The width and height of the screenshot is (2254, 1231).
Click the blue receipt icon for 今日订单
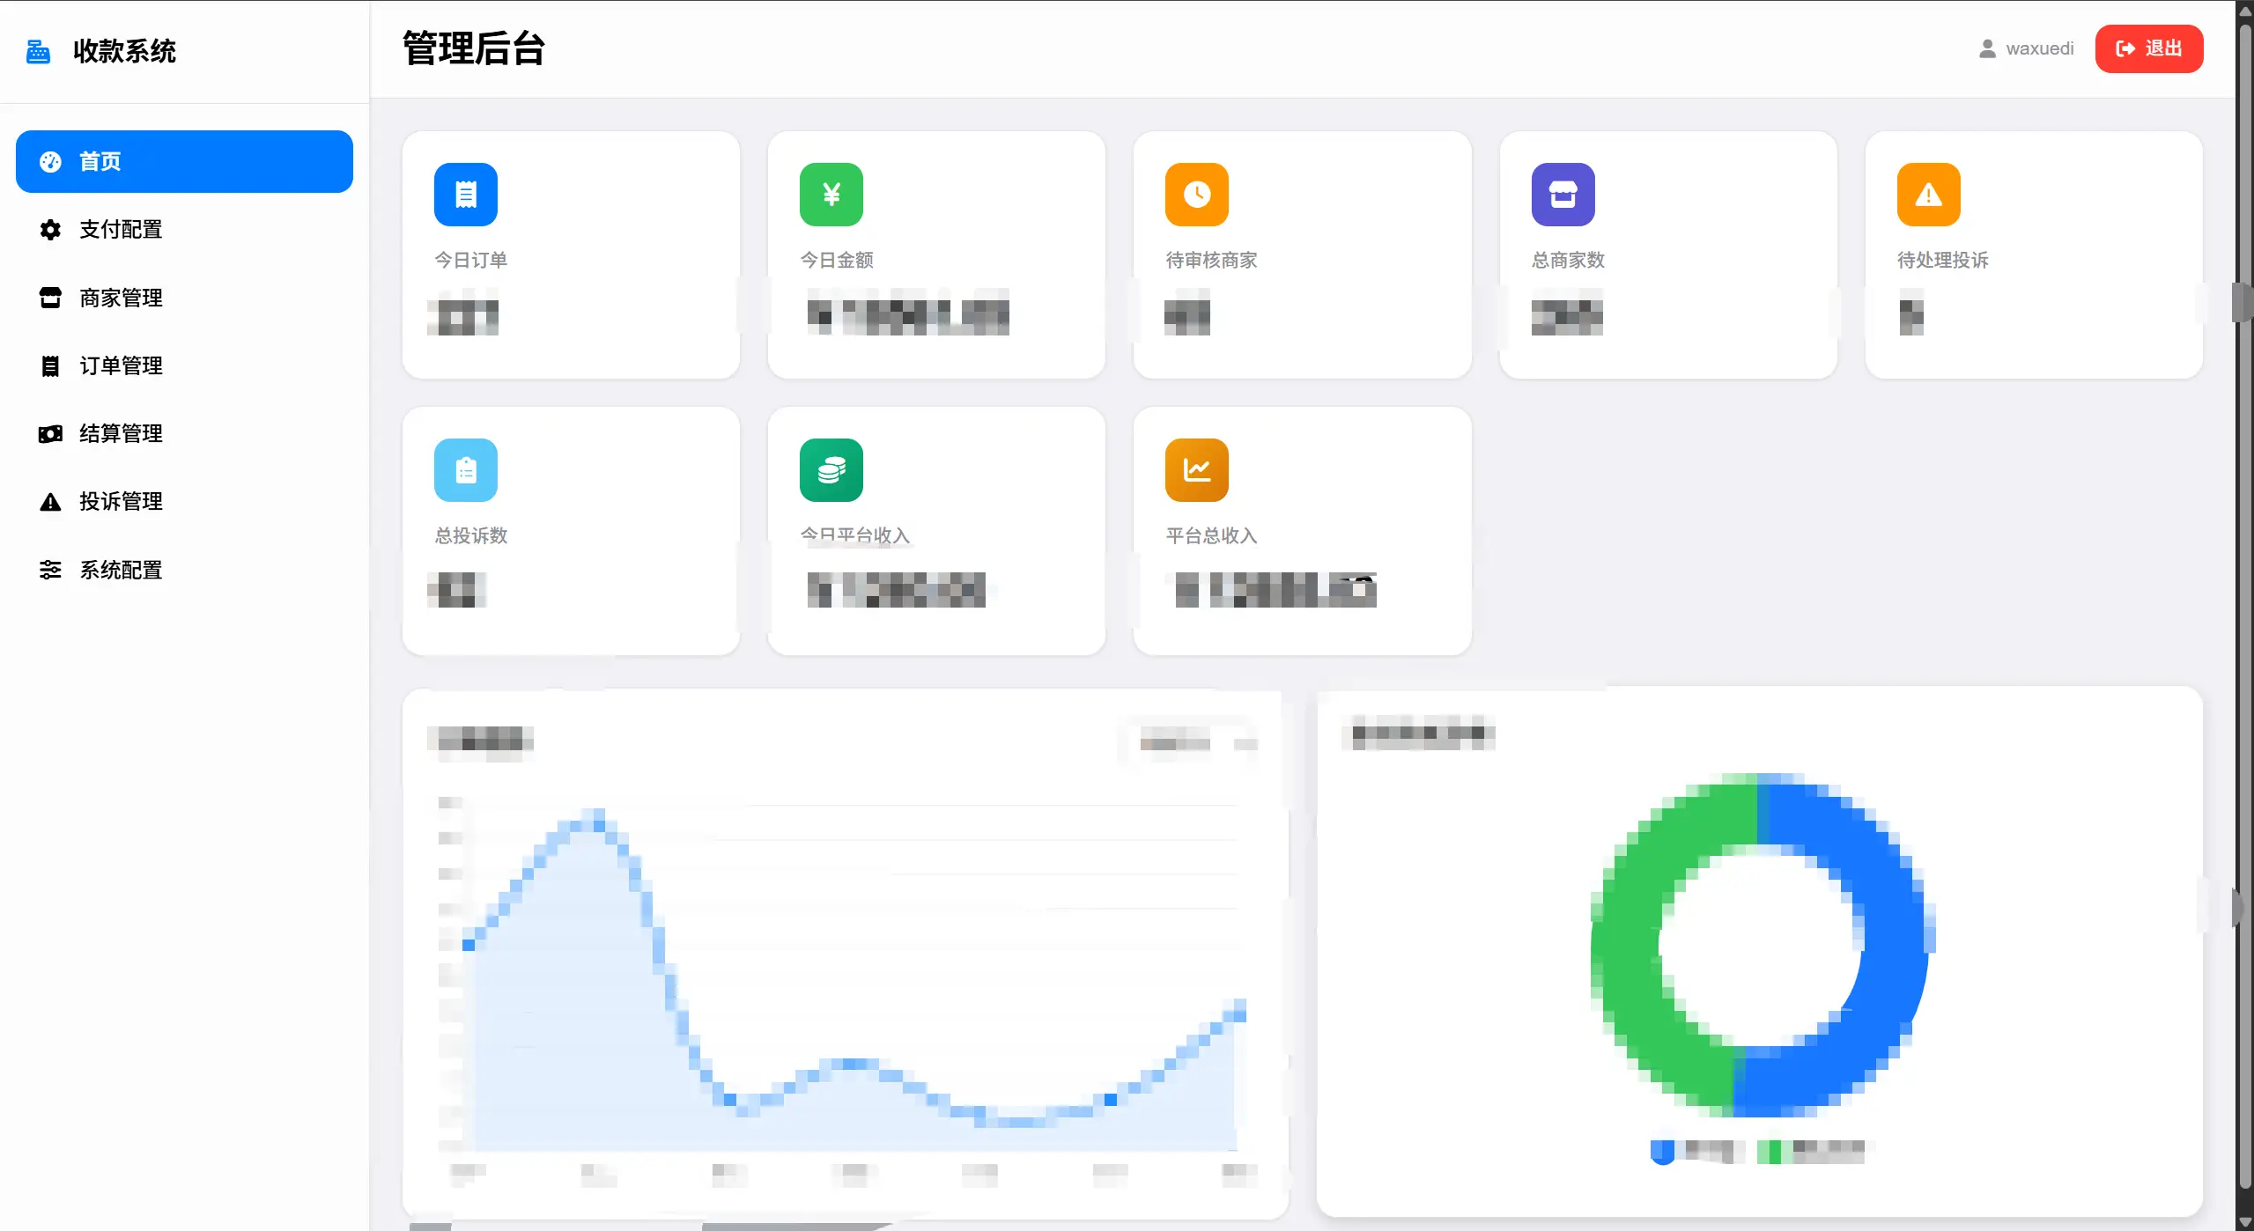[465, 195]
